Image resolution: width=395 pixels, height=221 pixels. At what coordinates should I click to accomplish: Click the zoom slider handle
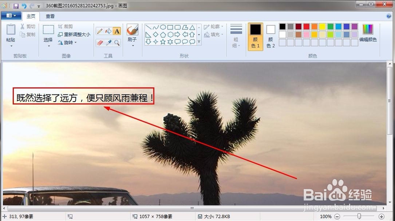[359, 216]
